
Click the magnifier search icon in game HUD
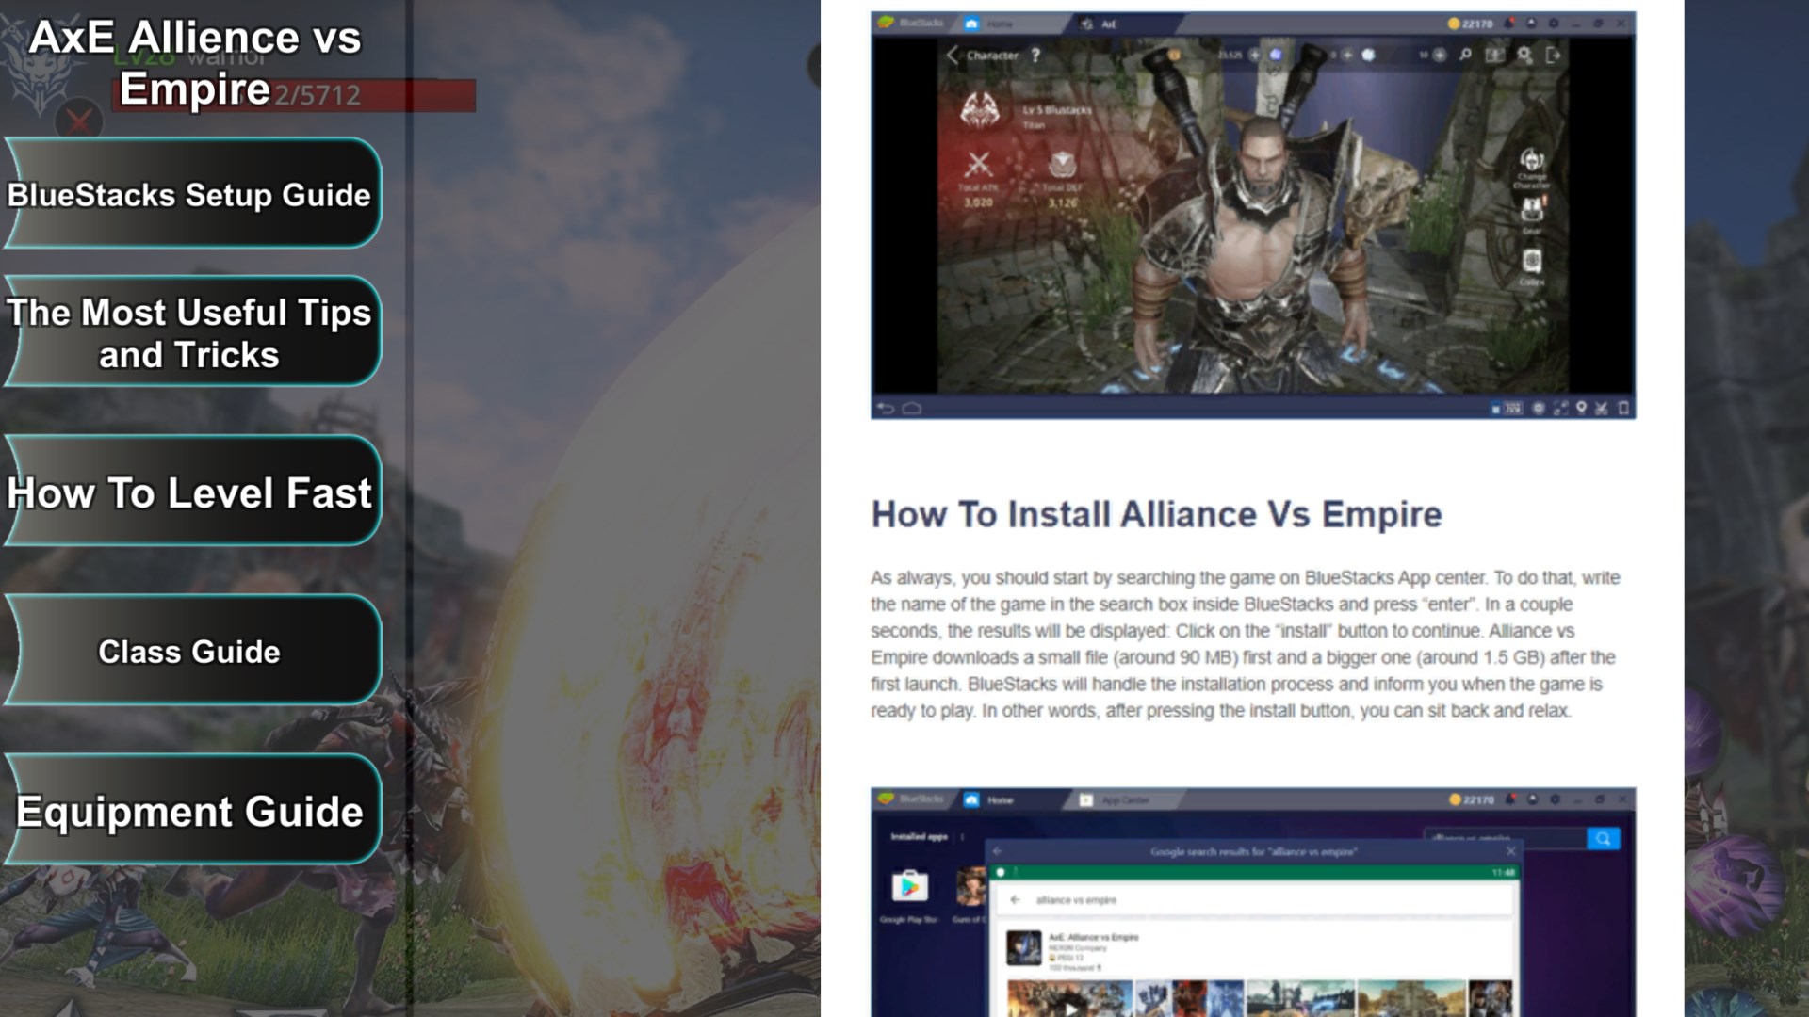tap(1465, 56)
